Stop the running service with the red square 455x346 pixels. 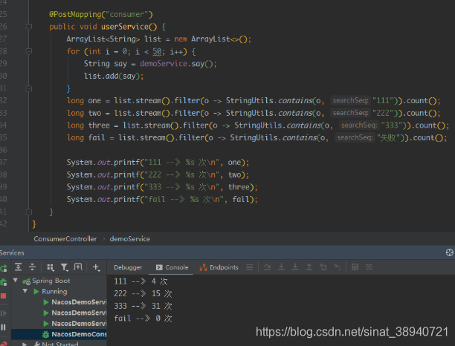(3, 296)
